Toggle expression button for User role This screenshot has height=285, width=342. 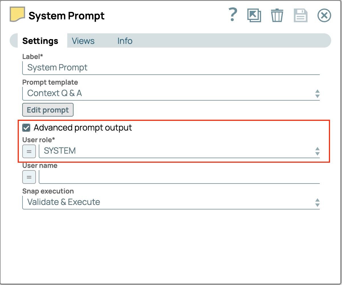click(x=29, y=151)
